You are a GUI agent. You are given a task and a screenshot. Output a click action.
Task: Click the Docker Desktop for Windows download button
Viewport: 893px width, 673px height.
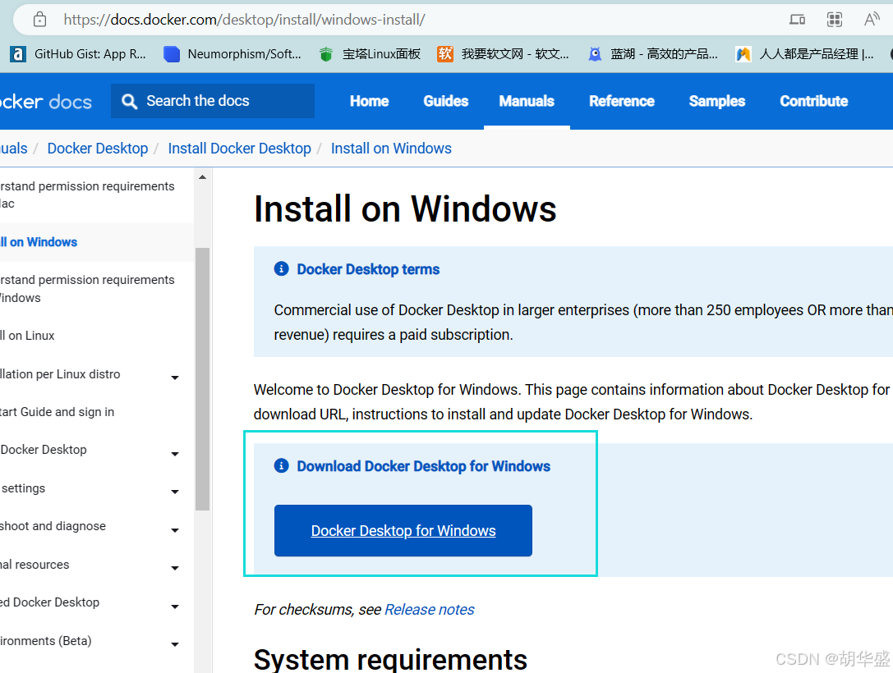pyautogui.click(x=403, y=531)
